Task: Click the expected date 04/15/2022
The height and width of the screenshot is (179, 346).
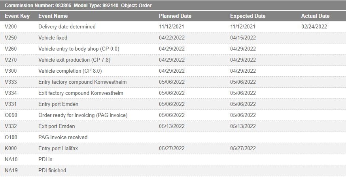Action: coord(243,38)
